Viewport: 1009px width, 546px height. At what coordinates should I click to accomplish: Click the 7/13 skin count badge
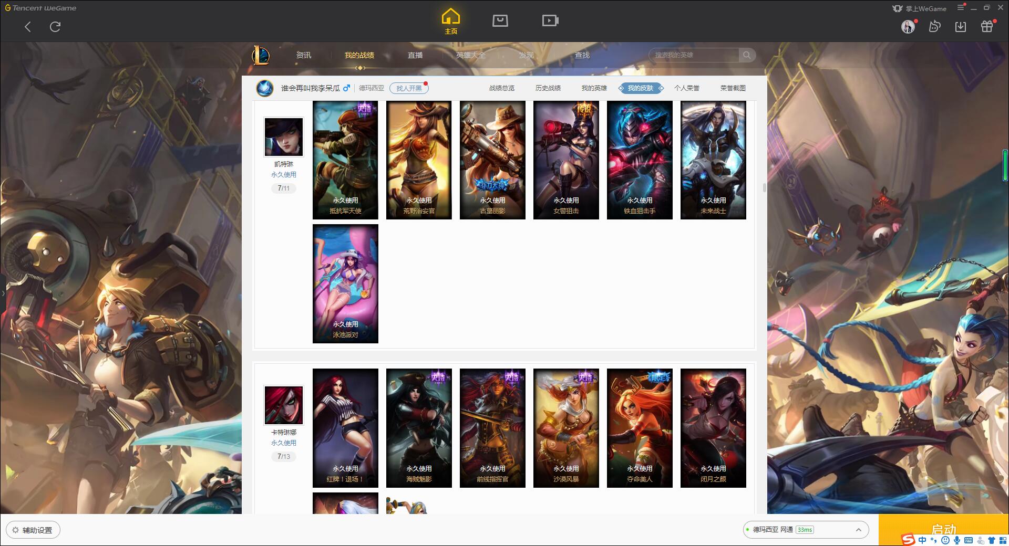(x=284, y=456)
